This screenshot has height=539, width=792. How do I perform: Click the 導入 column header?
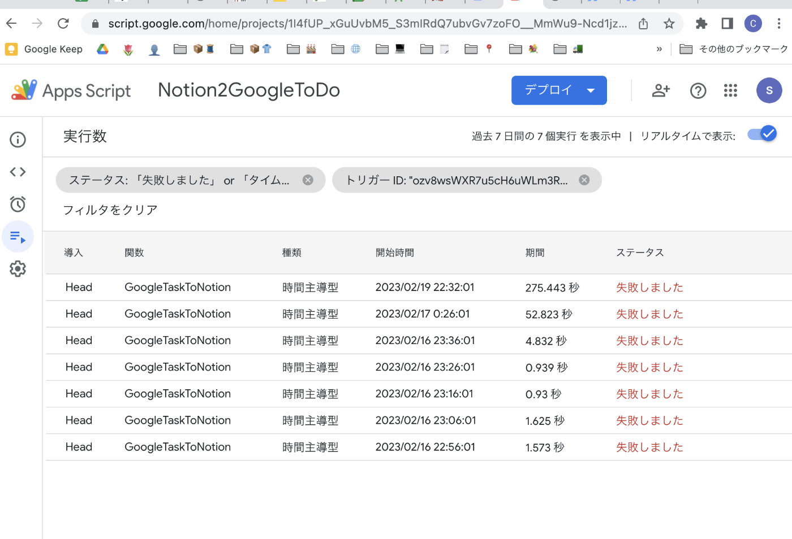pos(74,253)
